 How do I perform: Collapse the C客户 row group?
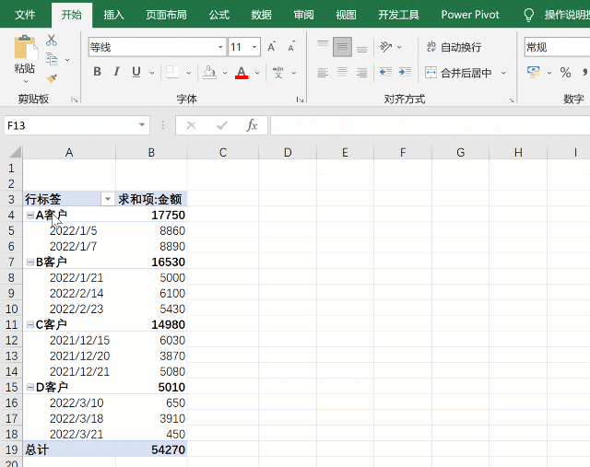click(x=29, y=325)
